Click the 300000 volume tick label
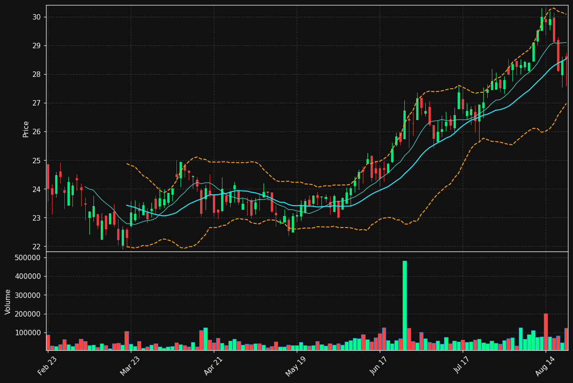573x383 pixels. (28, 295)
